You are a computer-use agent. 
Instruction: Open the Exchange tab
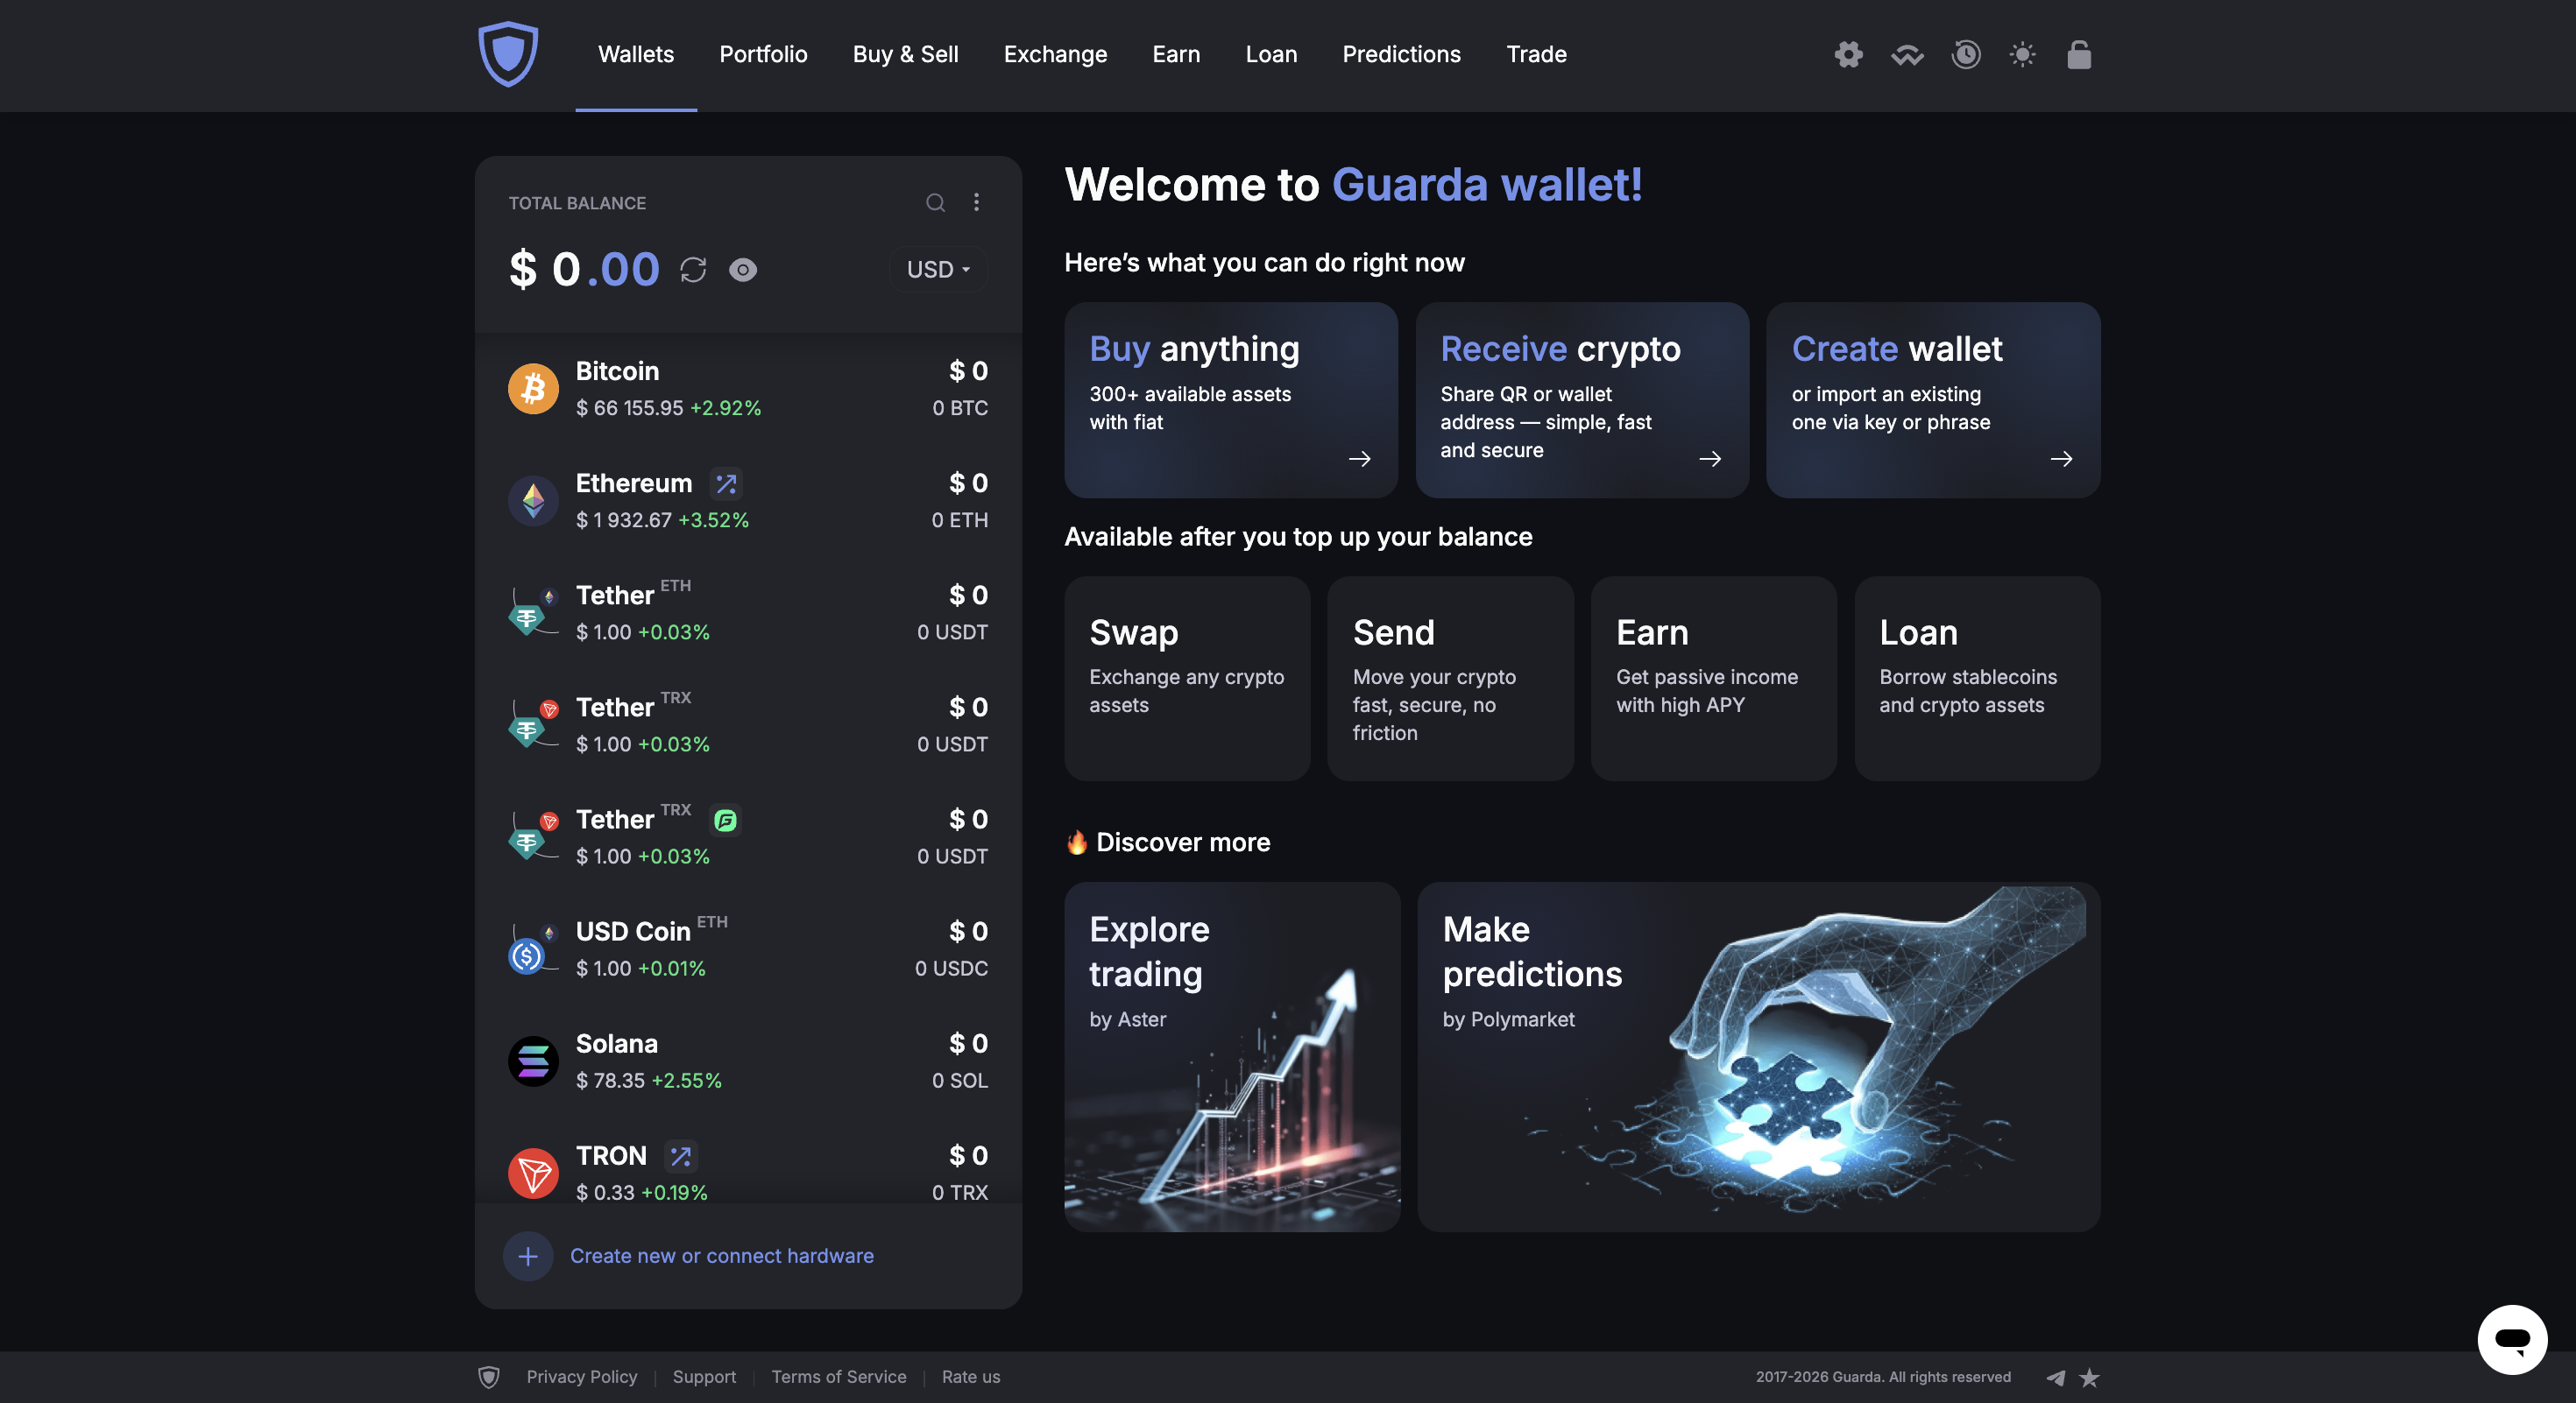1055,54
